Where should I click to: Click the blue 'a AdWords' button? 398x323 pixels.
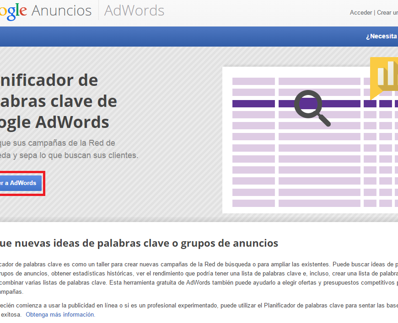(x=21, y=183)
